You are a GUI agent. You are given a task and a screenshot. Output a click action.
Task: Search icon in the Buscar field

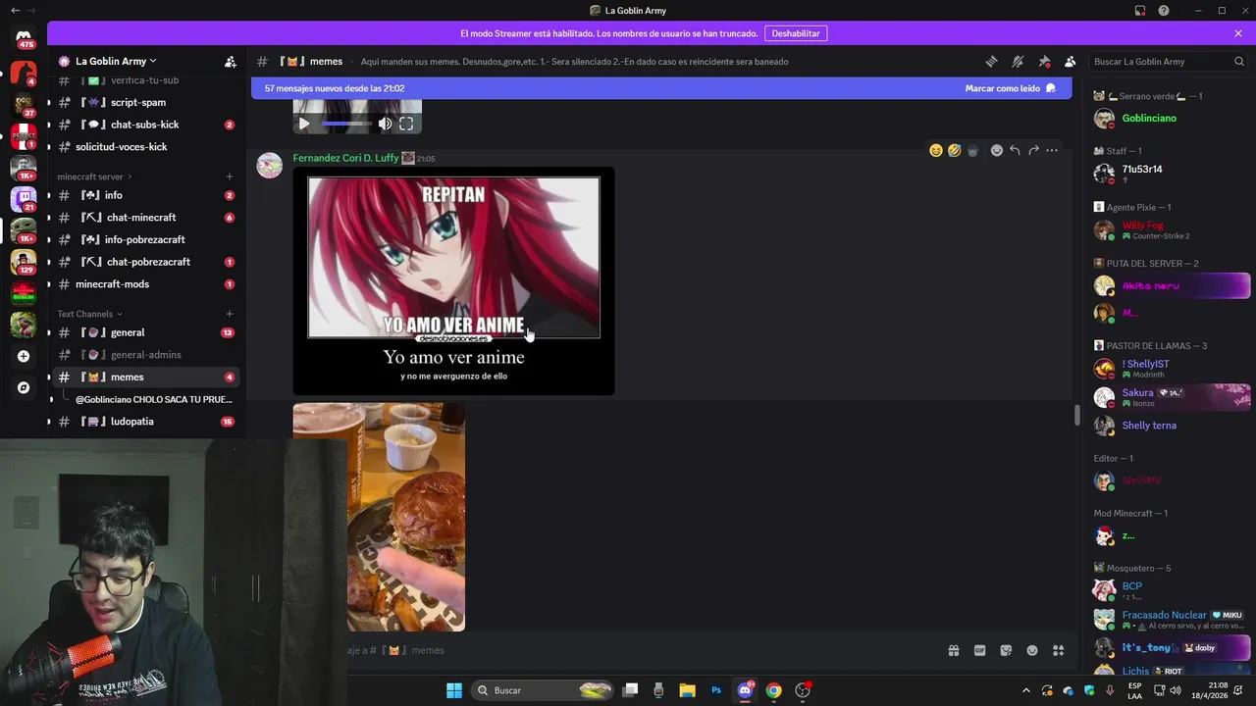1238,62
